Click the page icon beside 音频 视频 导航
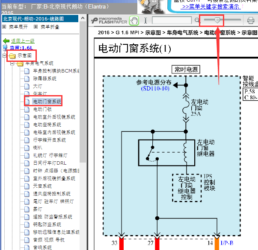Screen dimensions: 258x250 click(x=27, y=240)
